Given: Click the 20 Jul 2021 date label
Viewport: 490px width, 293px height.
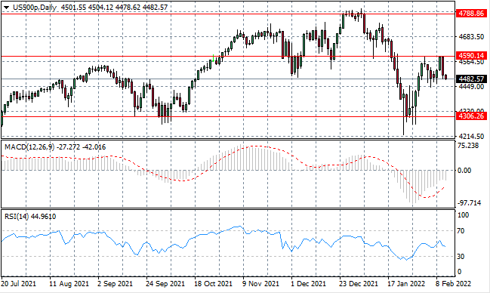Looking at the screenshot, I should (19, 284).
